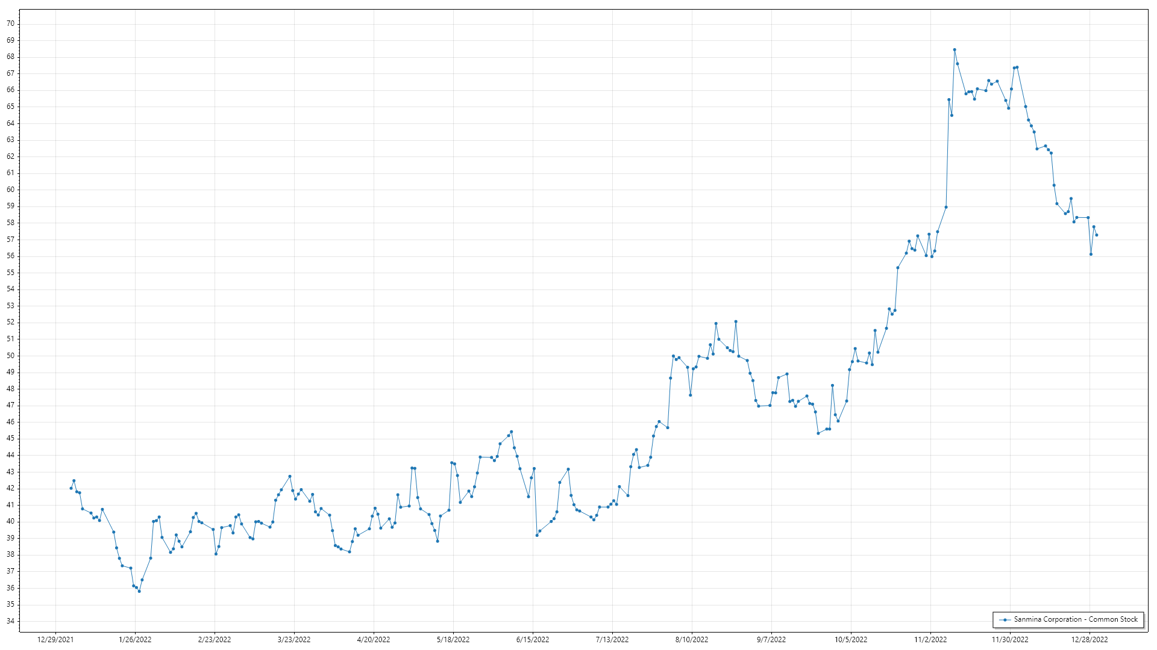Viewport: 1157px width, 650px height.
Task: Click the 34 value on the y-axis
Action: 10,621
